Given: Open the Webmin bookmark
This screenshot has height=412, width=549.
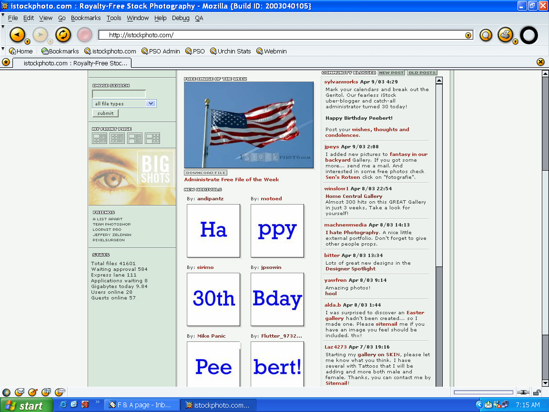Looking at the screenshot, I should (272, 51).
